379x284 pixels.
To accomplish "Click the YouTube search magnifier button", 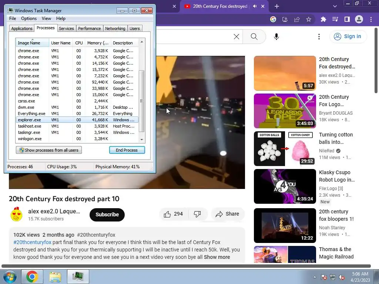I will point(254,37).
